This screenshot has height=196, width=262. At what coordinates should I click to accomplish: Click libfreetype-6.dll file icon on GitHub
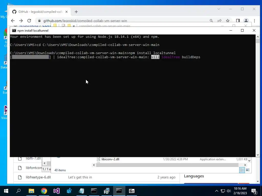(x=20, y=177)
